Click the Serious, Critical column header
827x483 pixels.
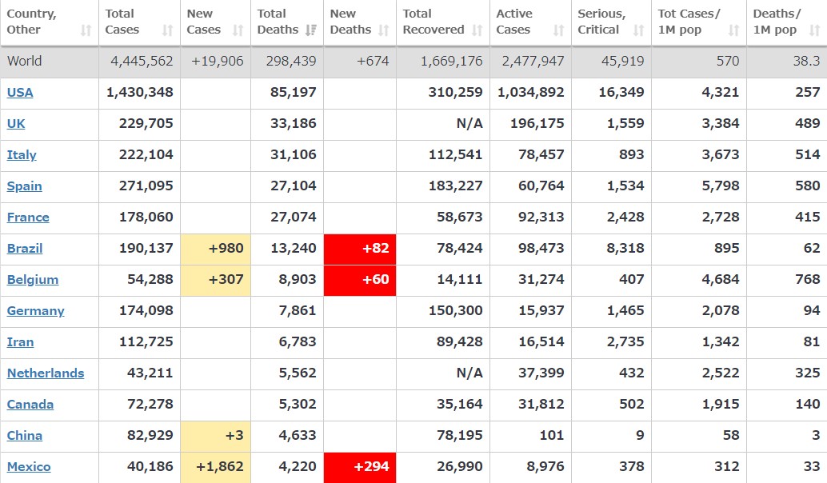tap(611, 22)
